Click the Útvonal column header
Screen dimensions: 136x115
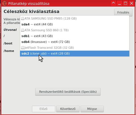click(x=10, y=30)
